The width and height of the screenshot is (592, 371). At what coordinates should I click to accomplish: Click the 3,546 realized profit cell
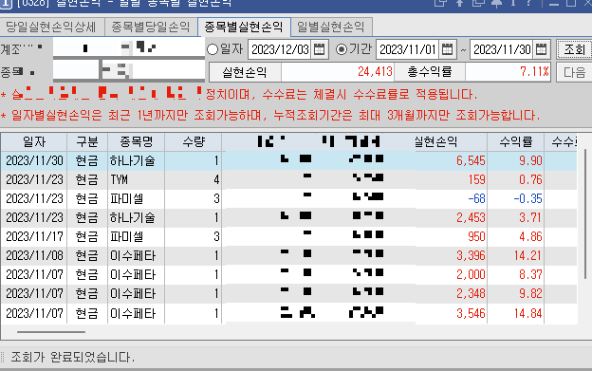pyautogui.click(x=451, y=313)
